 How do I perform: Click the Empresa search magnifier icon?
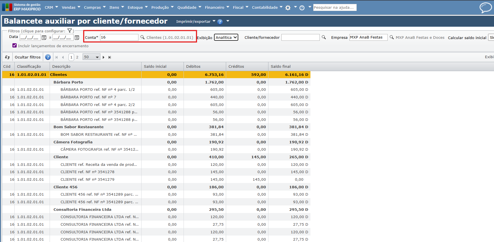coord(392,37)
